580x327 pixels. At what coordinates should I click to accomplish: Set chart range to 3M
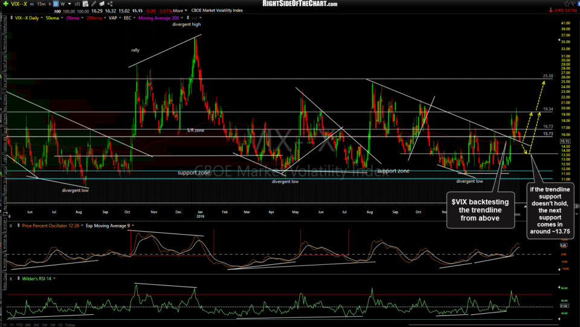tap(36, 325)
